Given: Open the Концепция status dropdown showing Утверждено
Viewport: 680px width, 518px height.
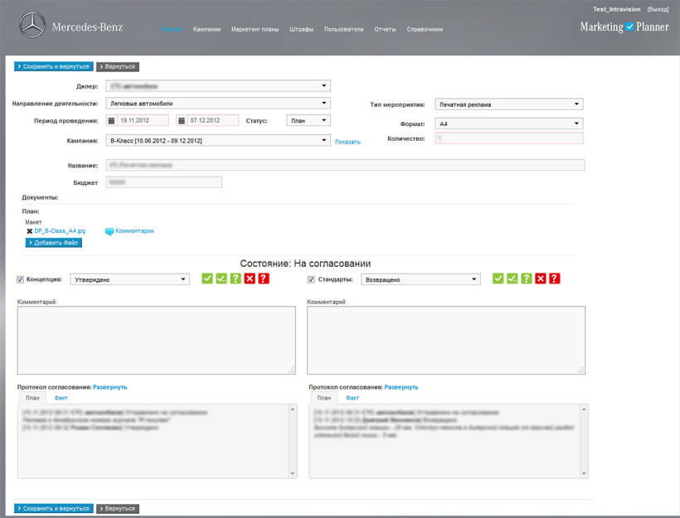Looking at the screenshot, I should pyautogui.click(x=130, y=279).
